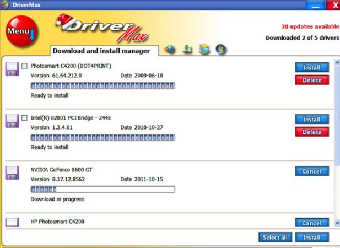340x248 pixels.
Task: Click the NVIDIA GeForce download progress bar
Action: pyautogui.click(x=103, y=190)
